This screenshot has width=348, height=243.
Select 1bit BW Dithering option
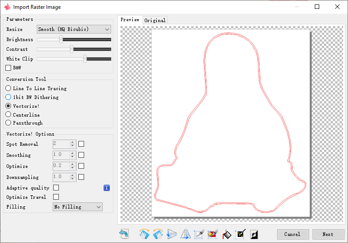click(x=8, y=97)
